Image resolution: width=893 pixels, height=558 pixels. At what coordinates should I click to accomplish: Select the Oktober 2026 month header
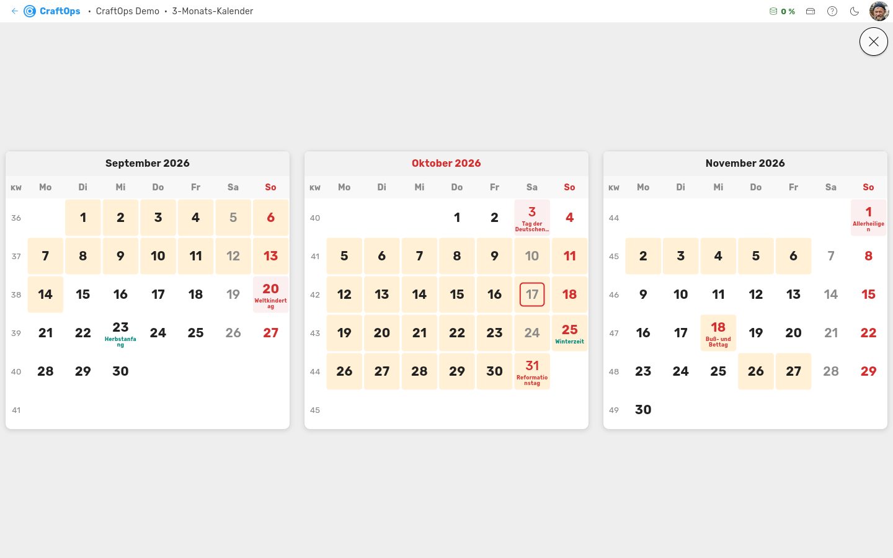pos(446,163)
